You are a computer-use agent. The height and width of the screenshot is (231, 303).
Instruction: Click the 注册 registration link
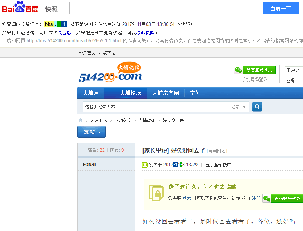[x=256, y=198]
